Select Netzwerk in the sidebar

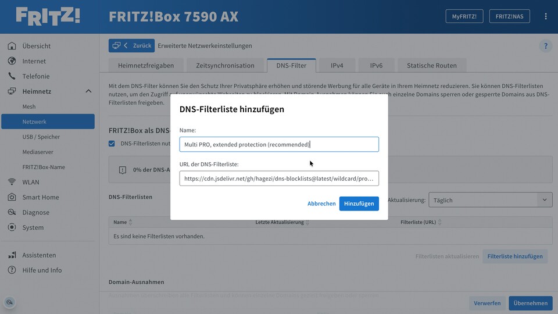click(x=48, y=122)
